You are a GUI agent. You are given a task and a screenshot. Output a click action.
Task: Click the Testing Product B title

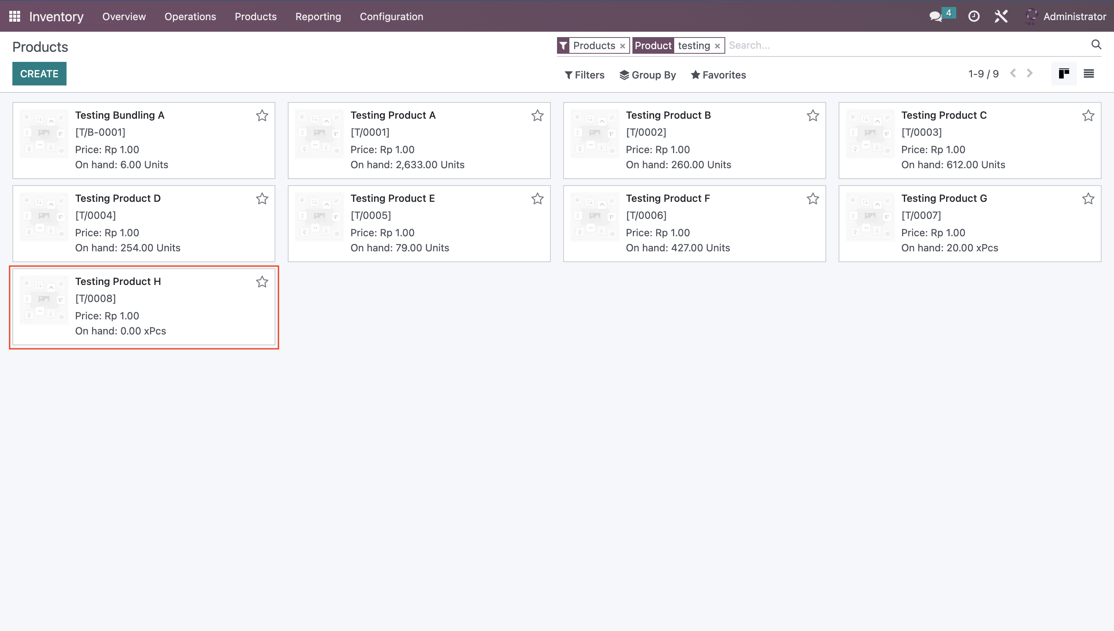point(668,115)
